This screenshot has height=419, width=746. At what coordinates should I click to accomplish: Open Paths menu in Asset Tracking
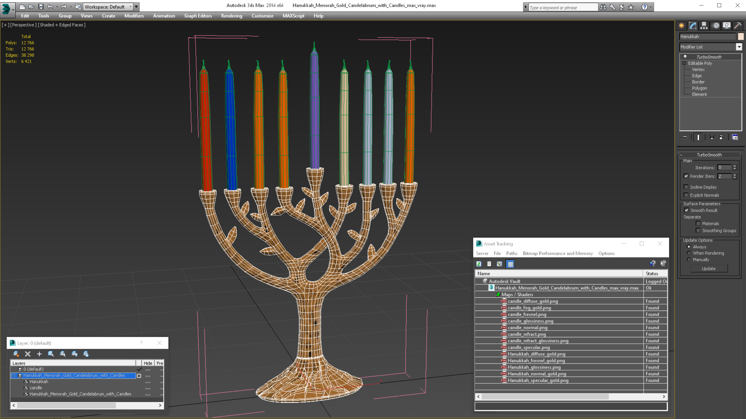click(x=511, y=253)
